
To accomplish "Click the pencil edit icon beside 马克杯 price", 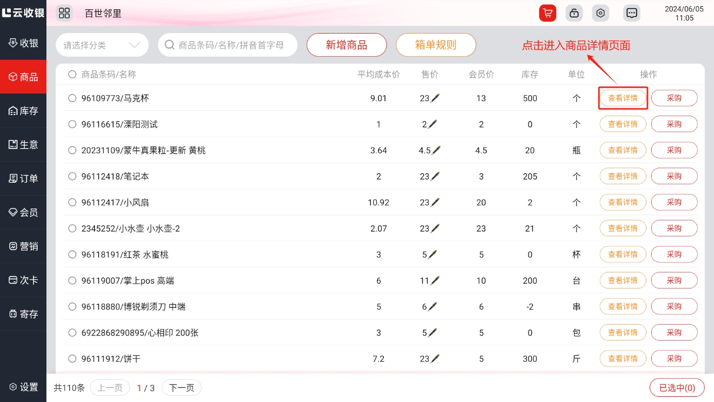I will [x=435, y=98].
